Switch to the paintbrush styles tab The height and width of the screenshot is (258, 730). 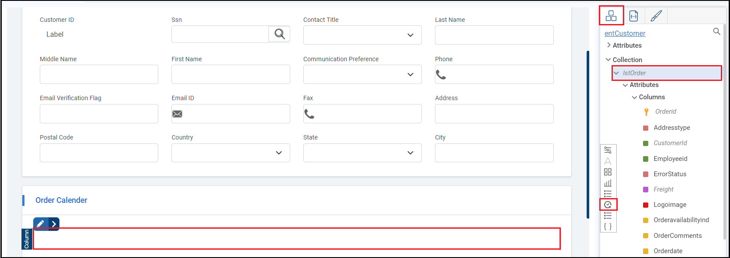tap(656, 16)
